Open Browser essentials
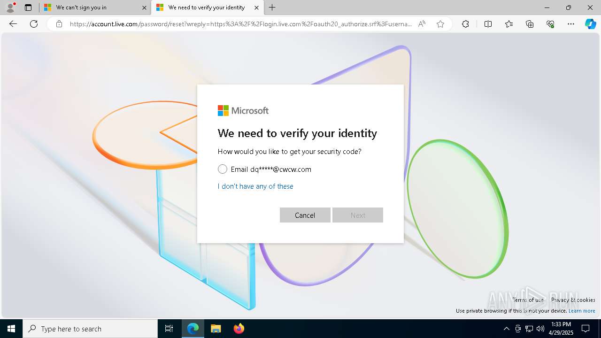This screenshot has width=601, height=338. 550,24
